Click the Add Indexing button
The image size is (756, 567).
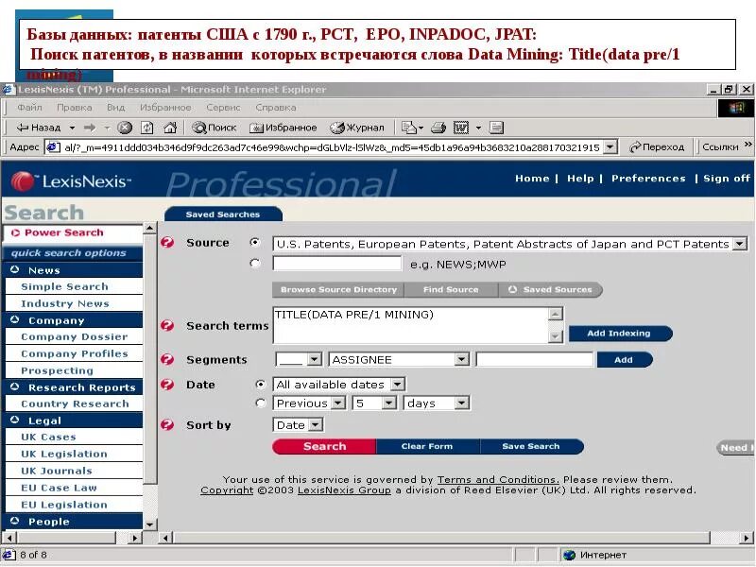point(621,334)
